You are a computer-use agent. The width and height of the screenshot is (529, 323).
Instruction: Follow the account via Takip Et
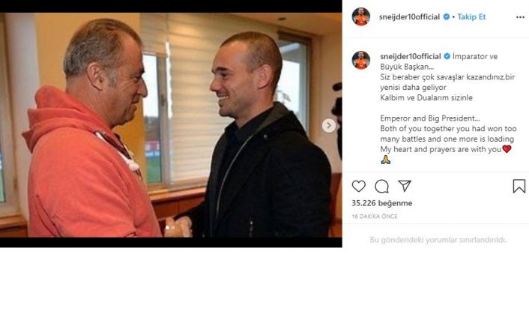[x=471, y=17]
